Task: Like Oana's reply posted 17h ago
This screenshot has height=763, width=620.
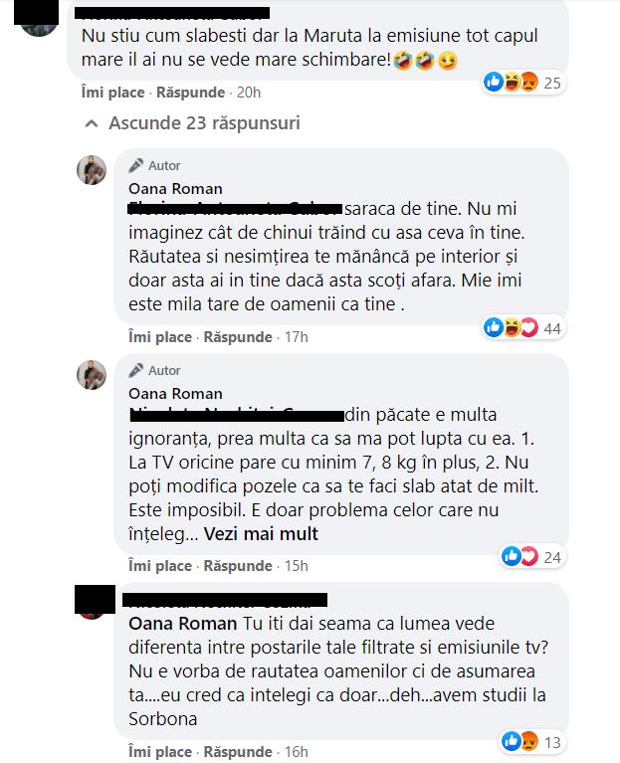Action: coord(160,336)
